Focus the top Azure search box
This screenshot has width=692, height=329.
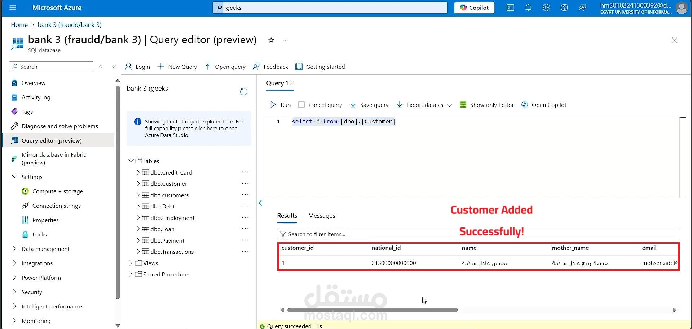click(330, 8)
